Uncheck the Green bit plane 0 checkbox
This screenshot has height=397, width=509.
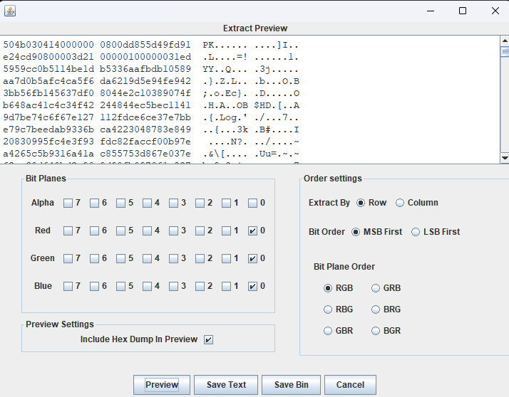point(252,258)
